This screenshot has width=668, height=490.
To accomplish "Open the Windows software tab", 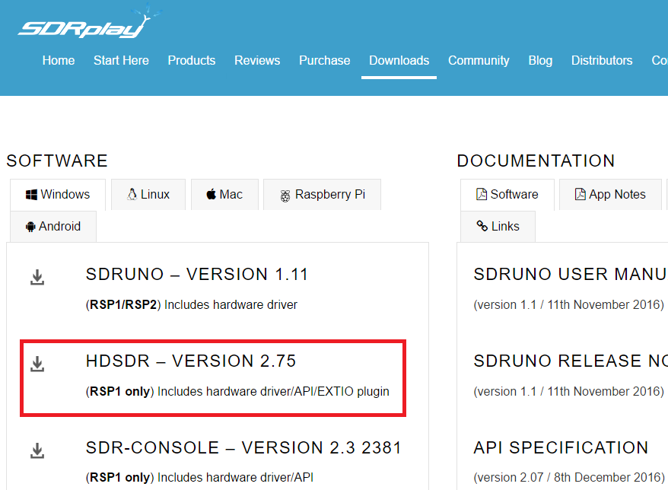I will [57, 195].
